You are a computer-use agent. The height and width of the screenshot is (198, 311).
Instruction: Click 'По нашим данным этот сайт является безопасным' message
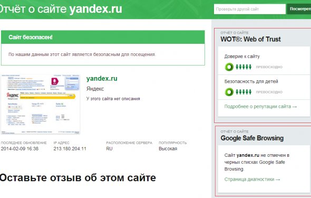tap(82, 54)
